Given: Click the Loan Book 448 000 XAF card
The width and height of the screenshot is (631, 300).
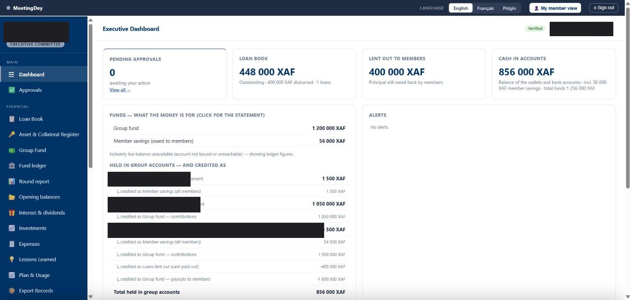Looking at the screenshot, I should point(294,74).
